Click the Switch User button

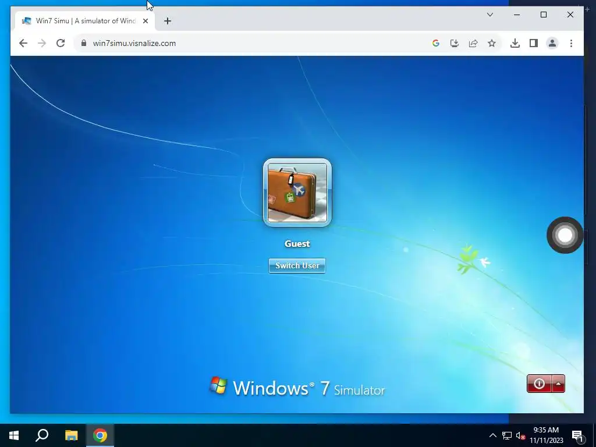click(x=297, y=265)
